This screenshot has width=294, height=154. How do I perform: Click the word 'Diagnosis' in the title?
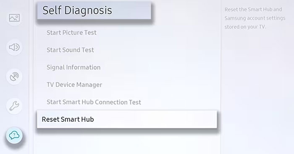[x=88, y=10]
